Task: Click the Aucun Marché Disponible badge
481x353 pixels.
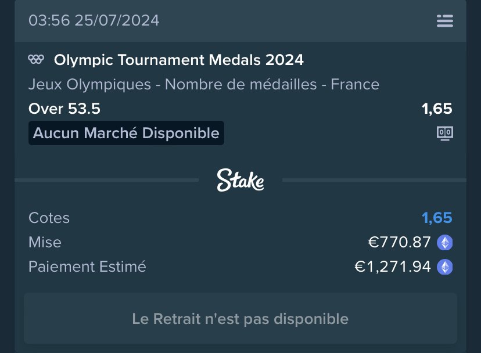Action: tap(126, 133)
